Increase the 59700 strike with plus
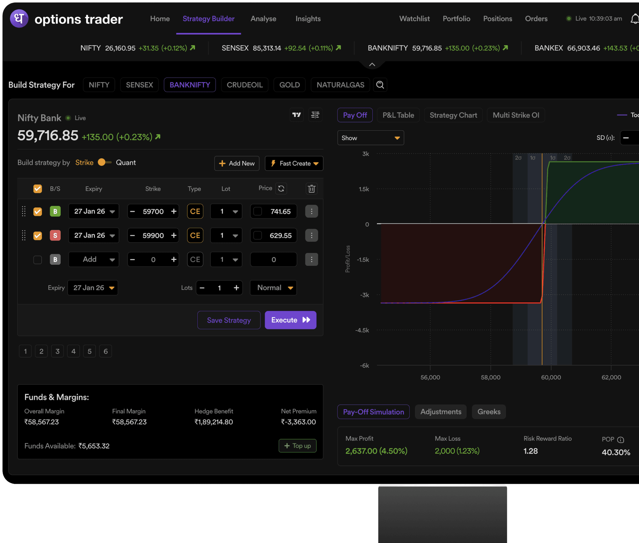 tap(174, 211)
